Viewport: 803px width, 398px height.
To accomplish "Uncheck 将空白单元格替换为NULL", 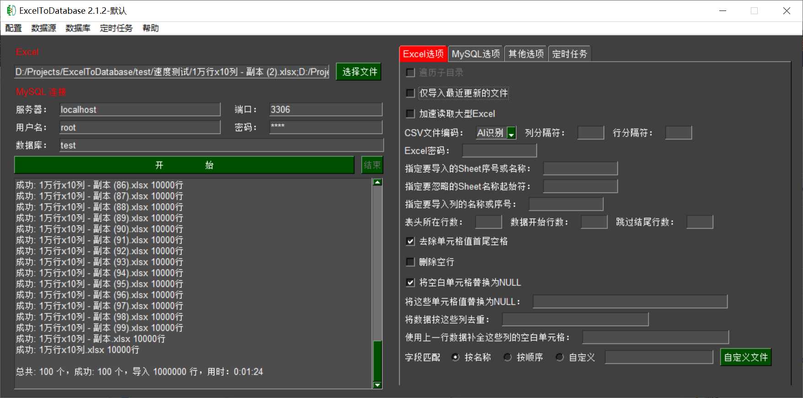I will pos(410,283).
